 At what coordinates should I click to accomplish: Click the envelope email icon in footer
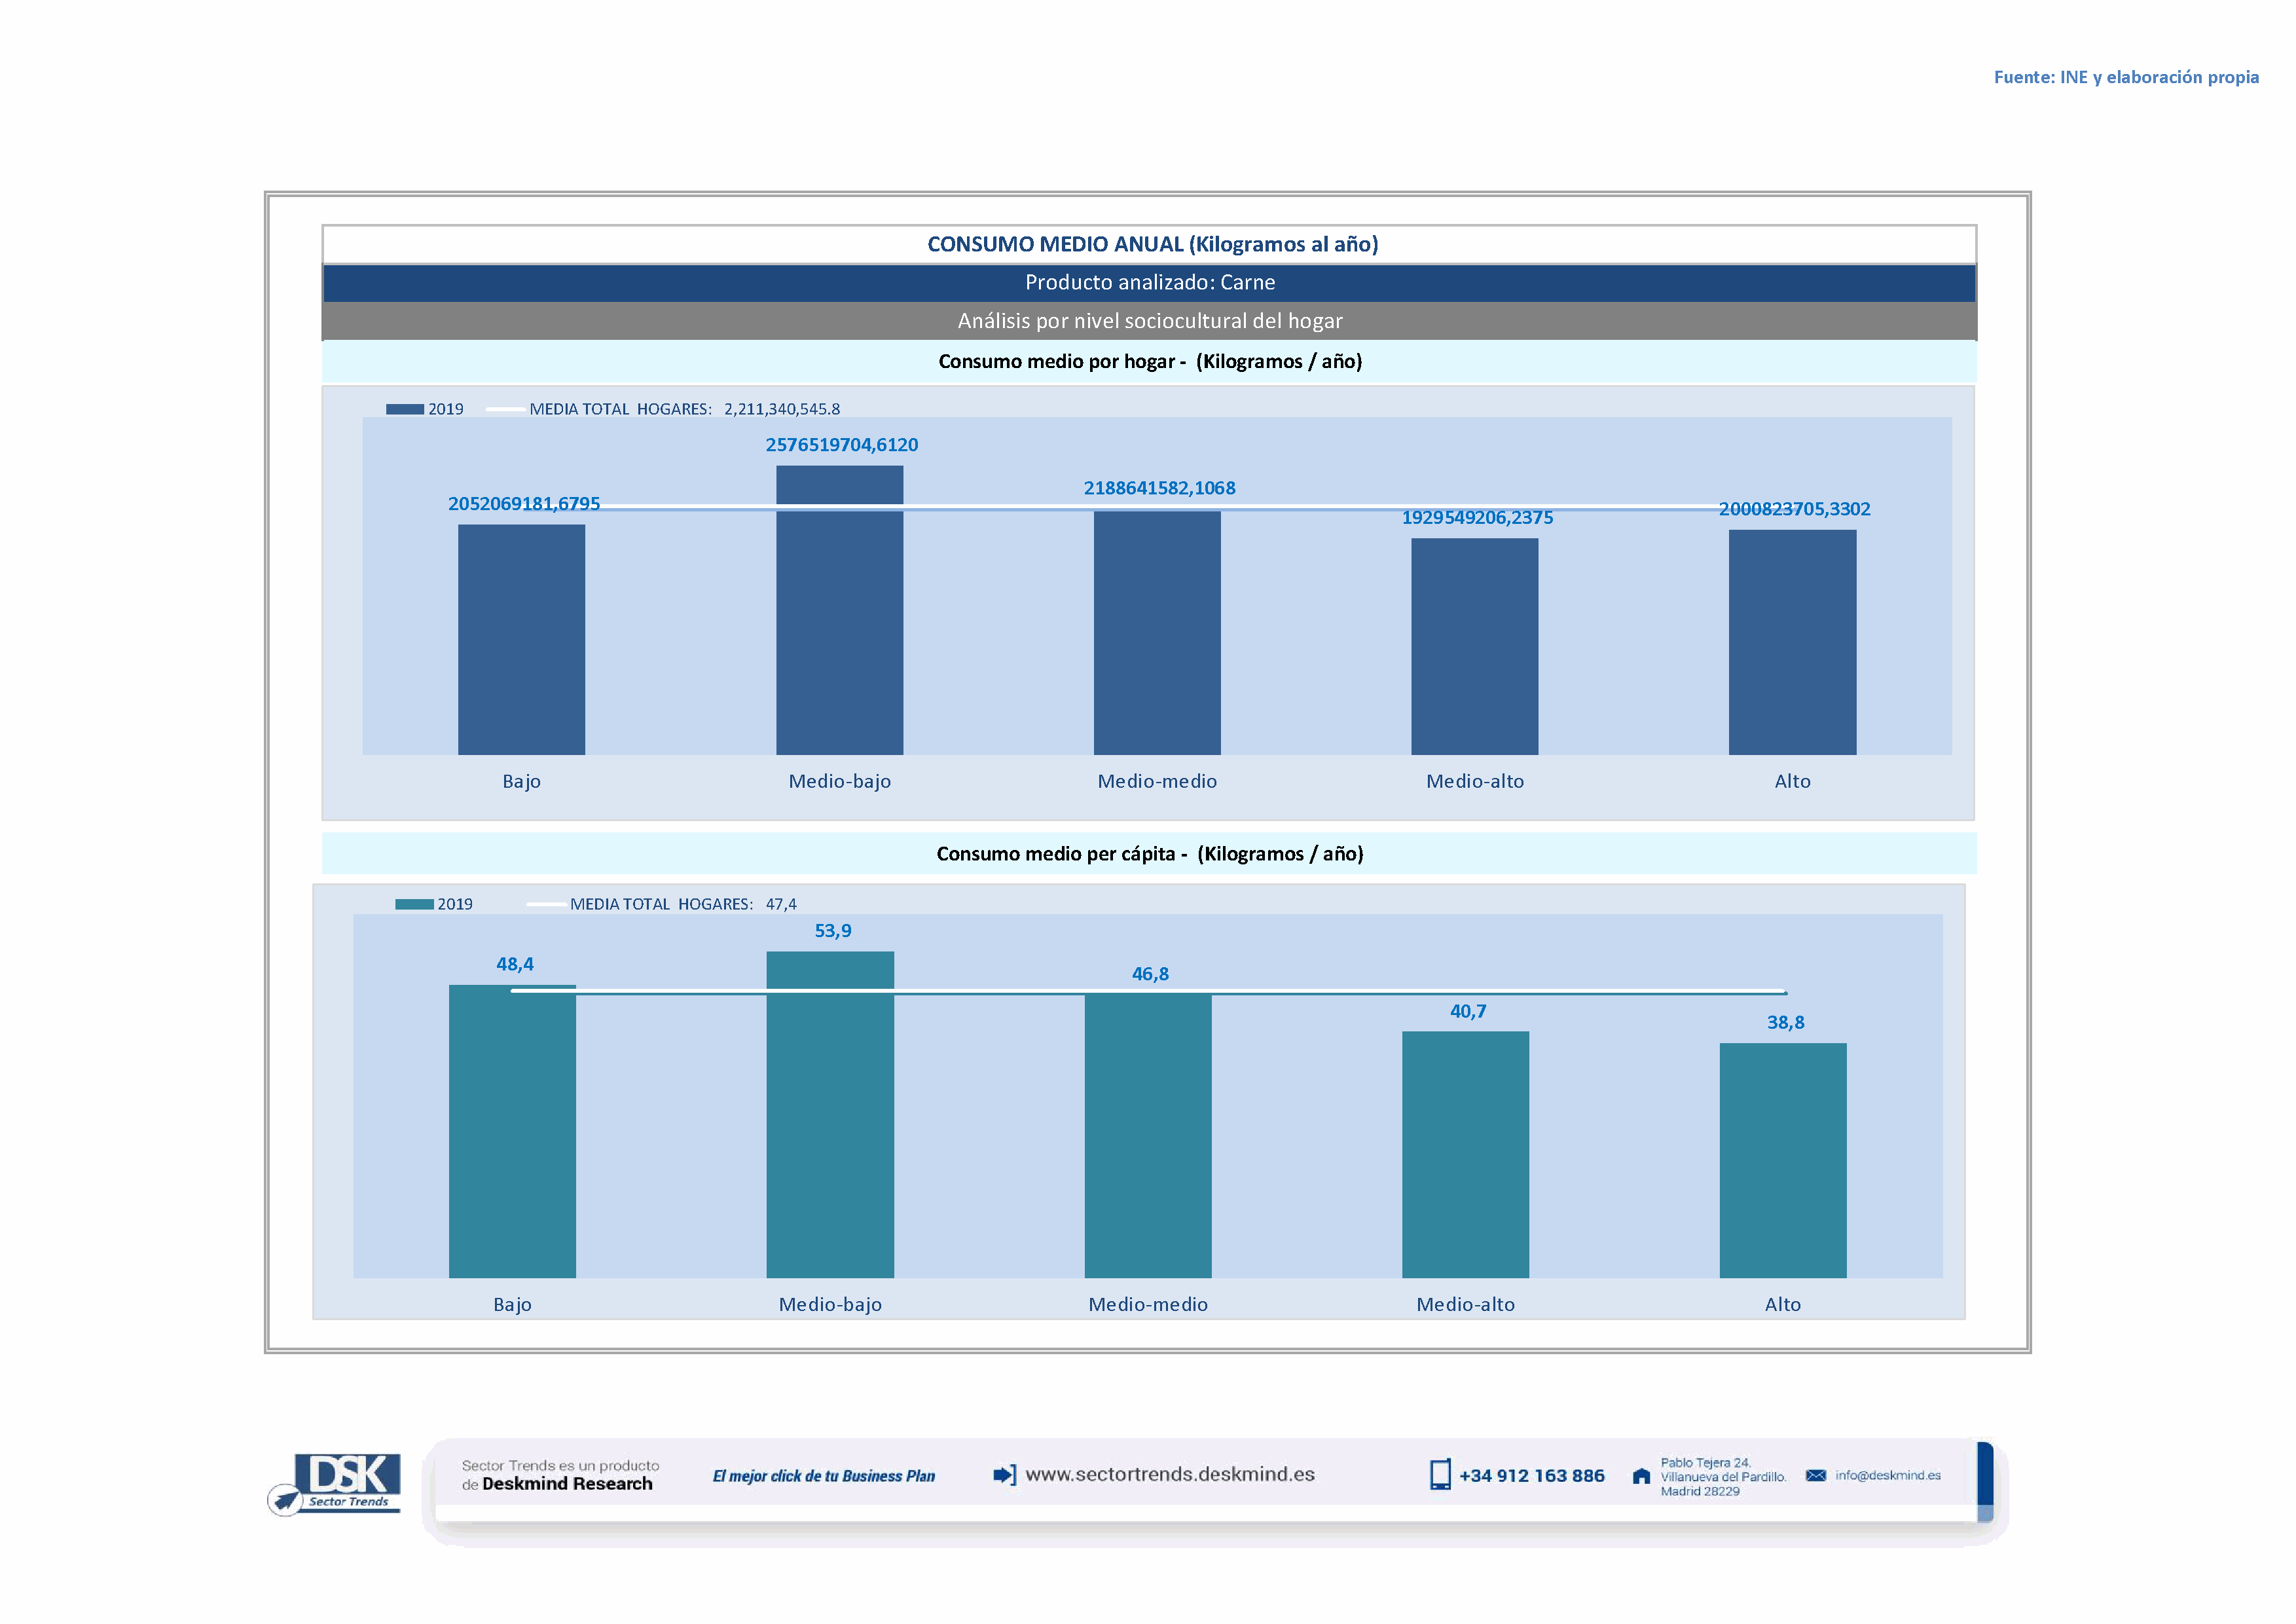click(x=1815, y=1475)
